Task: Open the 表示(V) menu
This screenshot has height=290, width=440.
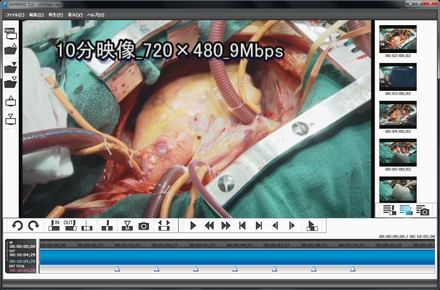Action: 75,15
